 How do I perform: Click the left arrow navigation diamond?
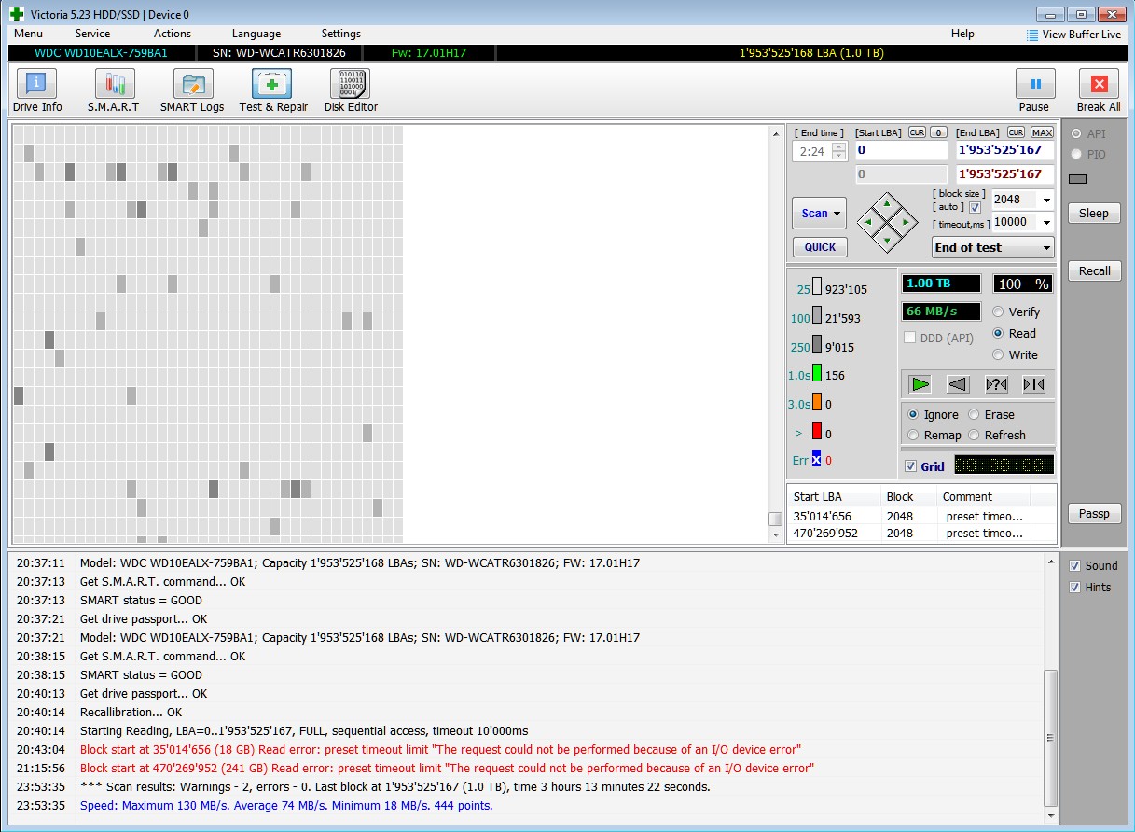868,222
